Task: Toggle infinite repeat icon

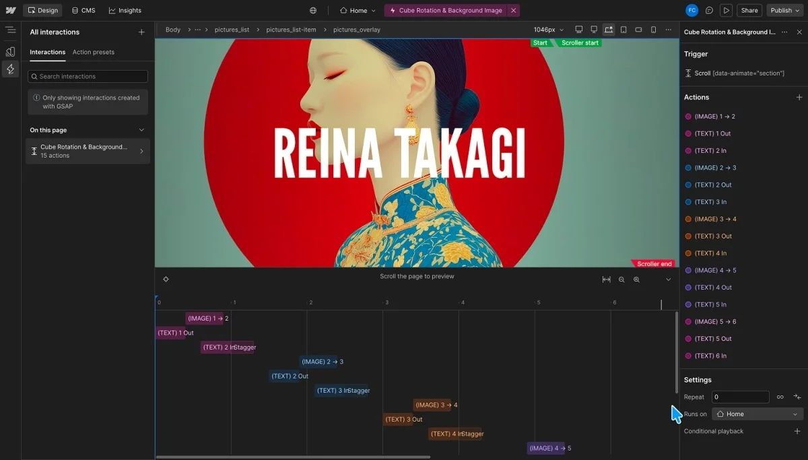Action: click(x=780, y=397)
